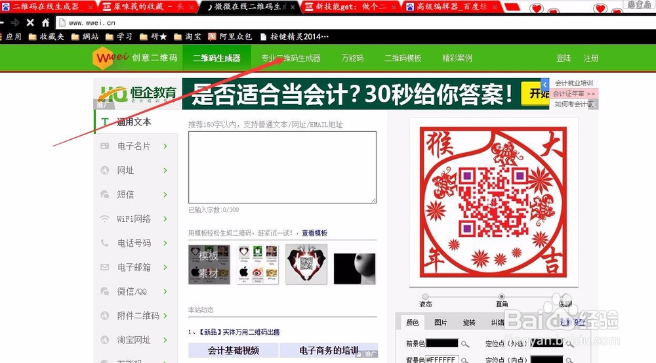Go to the browser home page icon
Image resolution: width=656 pixels, height=363 pixels.
pyautogui.click(x=45, y=22)
